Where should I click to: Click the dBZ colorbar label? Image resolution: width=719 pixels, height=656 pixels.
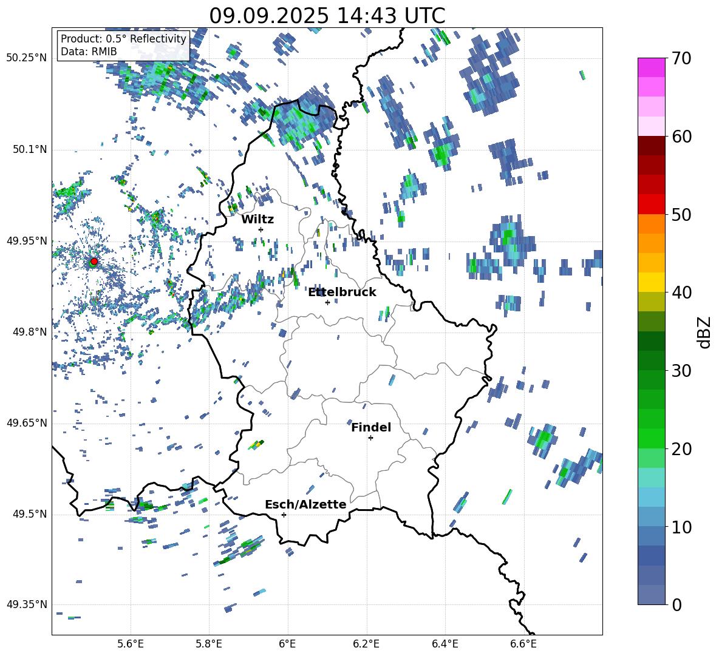tap(704, 332)
